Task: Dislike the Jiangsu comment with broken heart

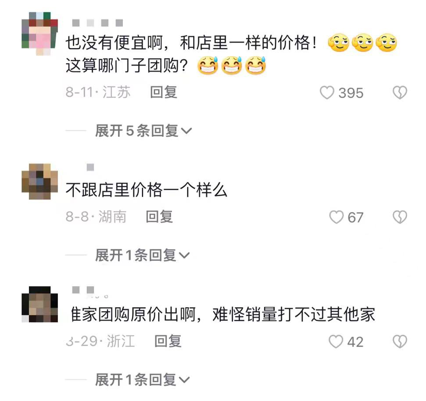Action: click(x=400, y=92)
